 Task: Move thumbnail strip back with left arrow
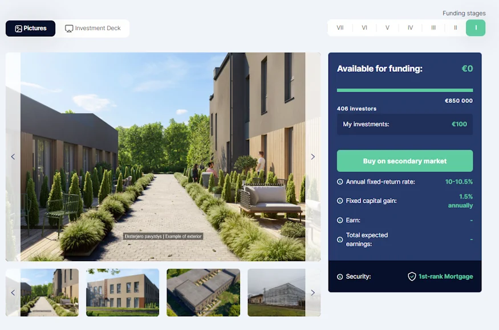click(13, 292)
